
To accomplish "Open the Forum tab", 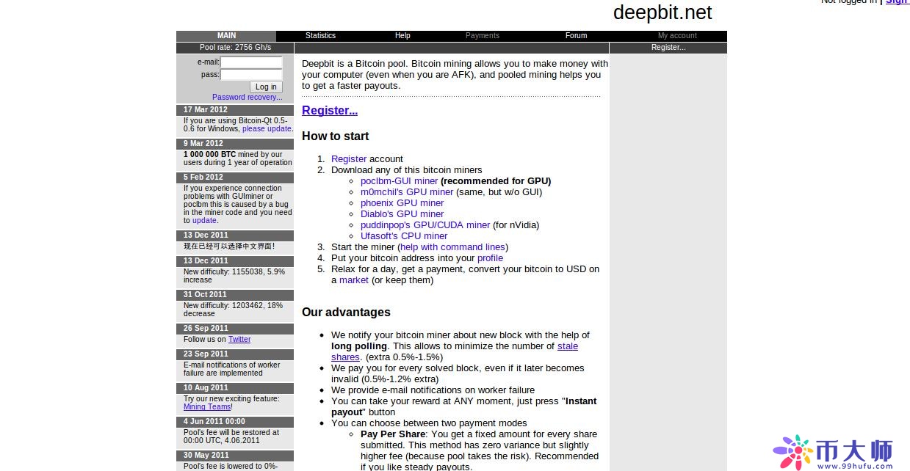I will [x=576, y=36].
